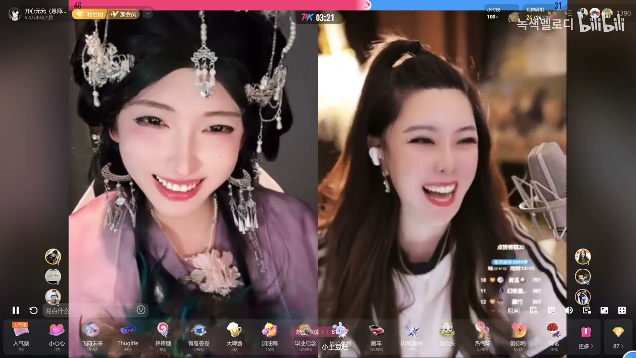The image size is (636, 358).
Task: Open the three-dot more options menu
Action: click(x=147, y=14)
